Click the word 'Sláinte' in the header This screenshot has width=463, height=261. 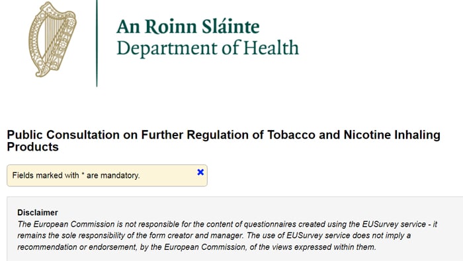click(x=231, y=26)
